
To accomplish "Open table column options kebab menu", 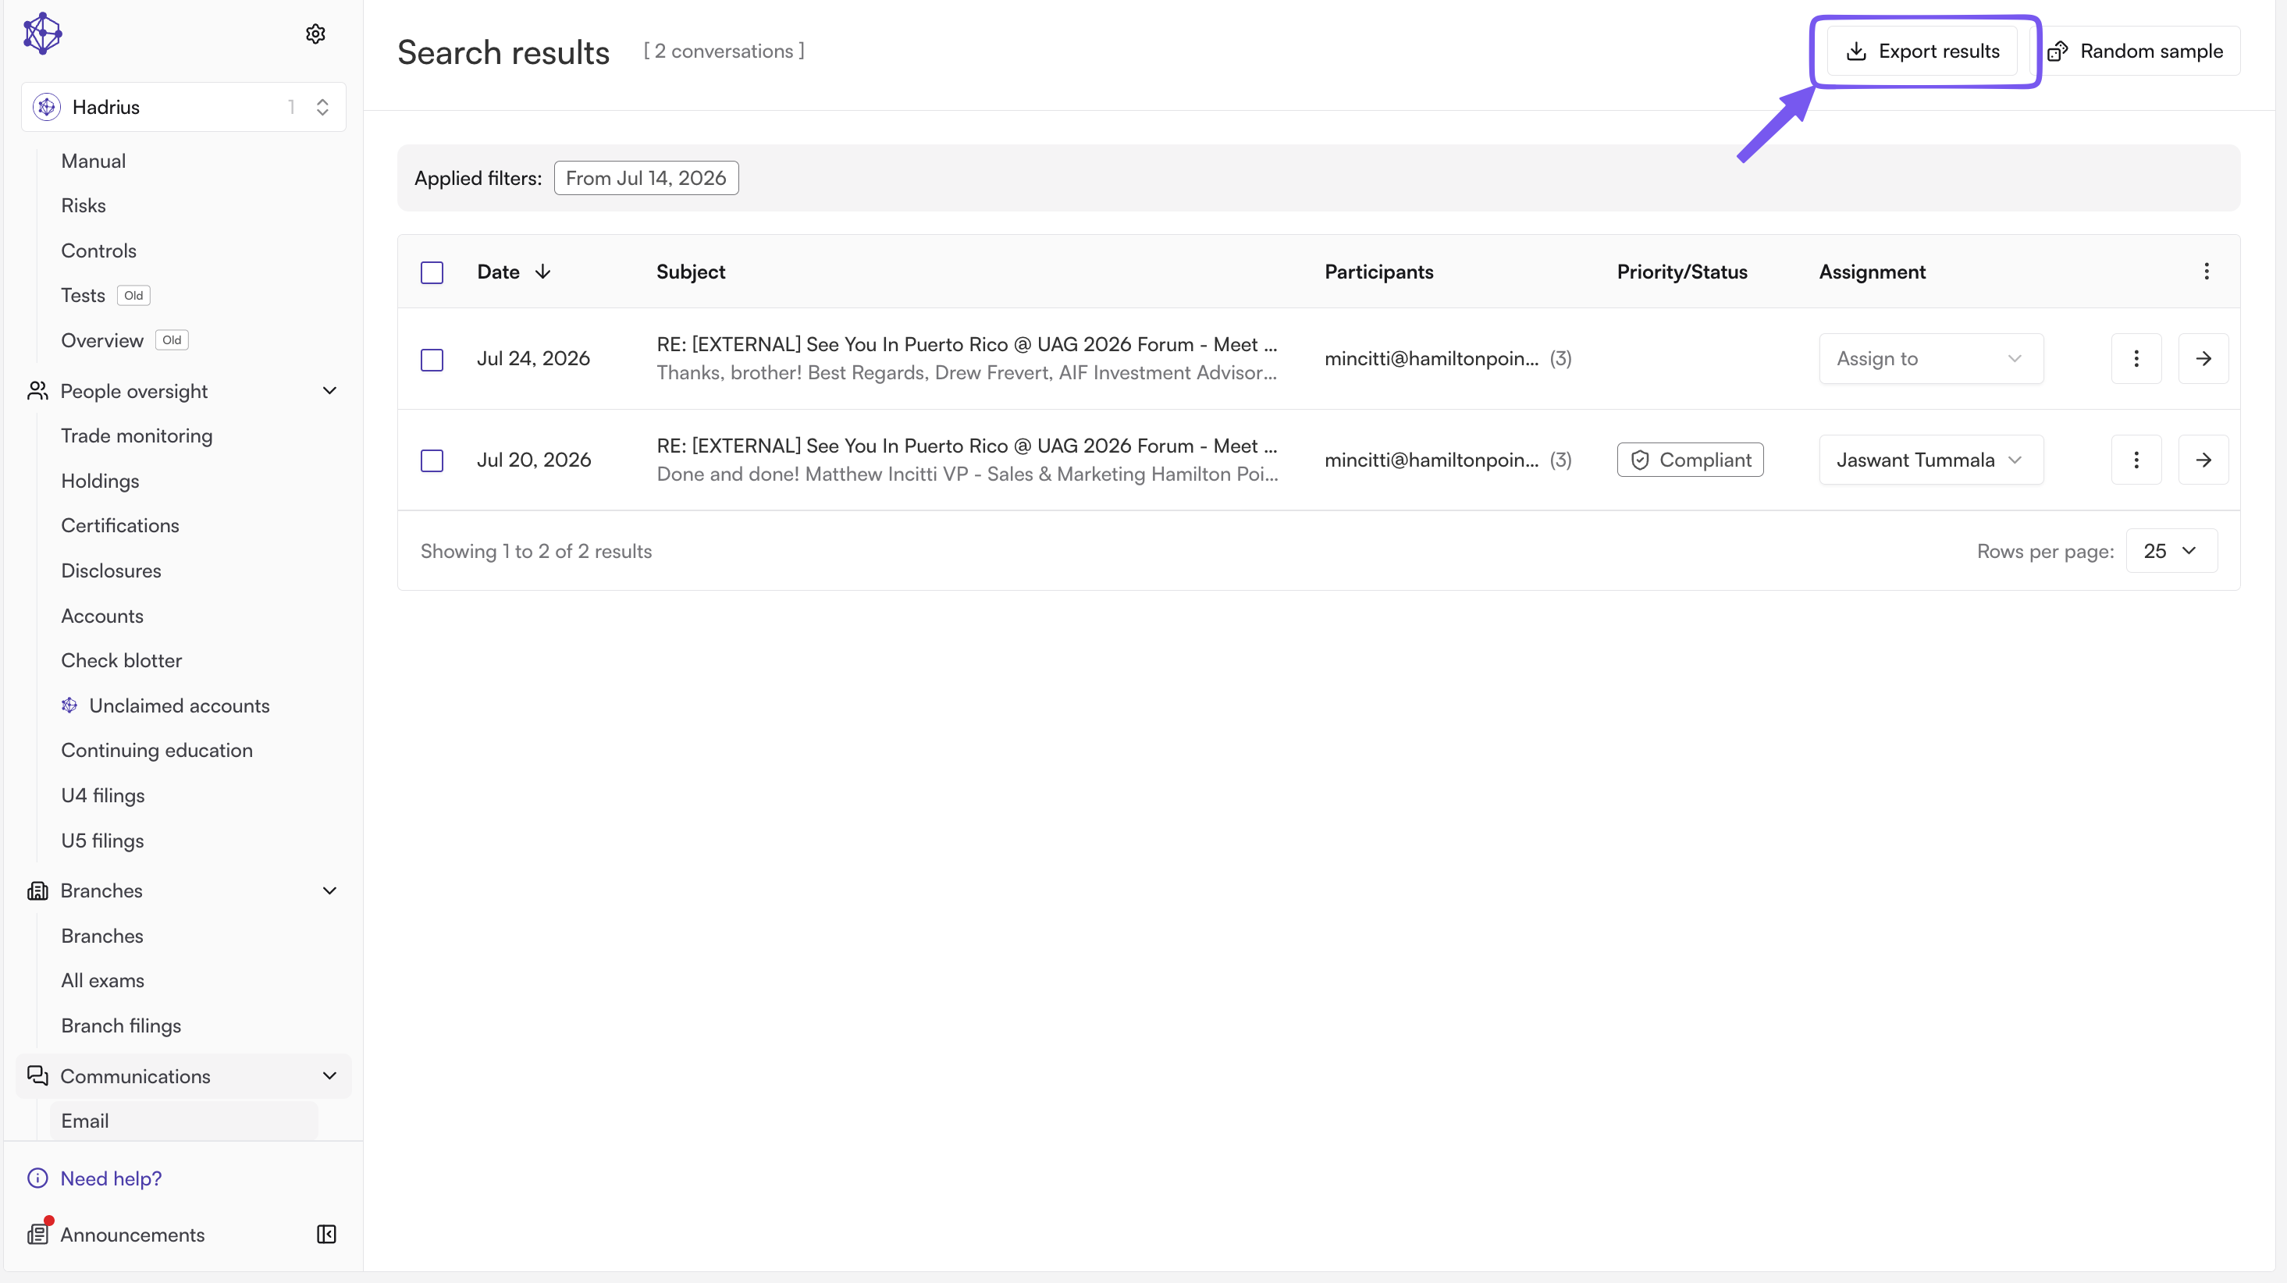I will tap(2206, 271).
